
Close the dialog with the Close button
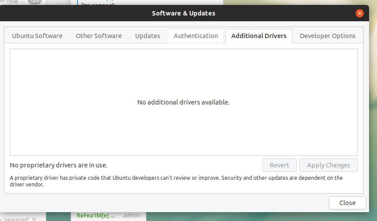(x=347, y=203)
